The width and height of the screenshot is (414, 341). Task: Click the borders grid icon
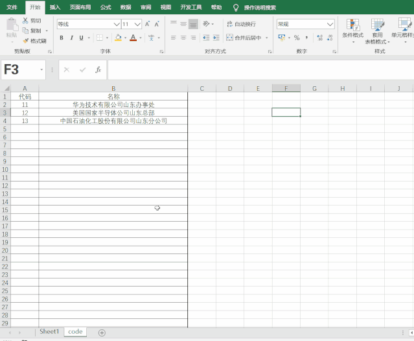coord(100,38)
